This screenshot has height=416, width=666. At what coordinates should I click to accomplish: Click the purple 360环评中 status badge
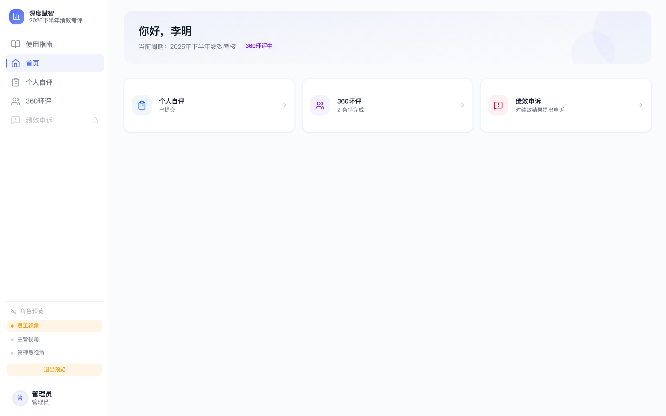point(259,46)
